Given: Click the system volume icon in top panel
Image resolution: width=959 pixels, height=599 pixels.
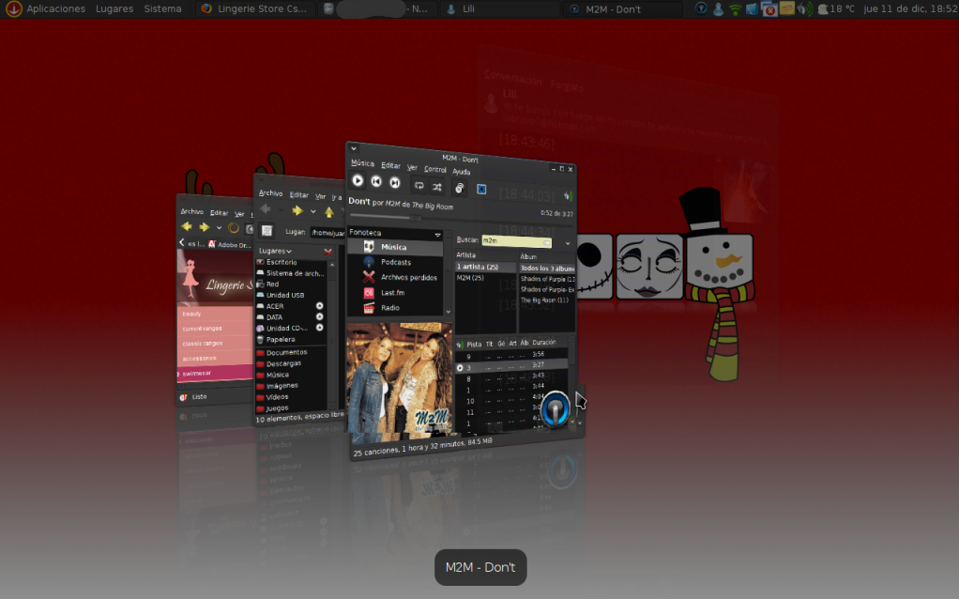Looking at the screenshot, I should pos(805,8).
